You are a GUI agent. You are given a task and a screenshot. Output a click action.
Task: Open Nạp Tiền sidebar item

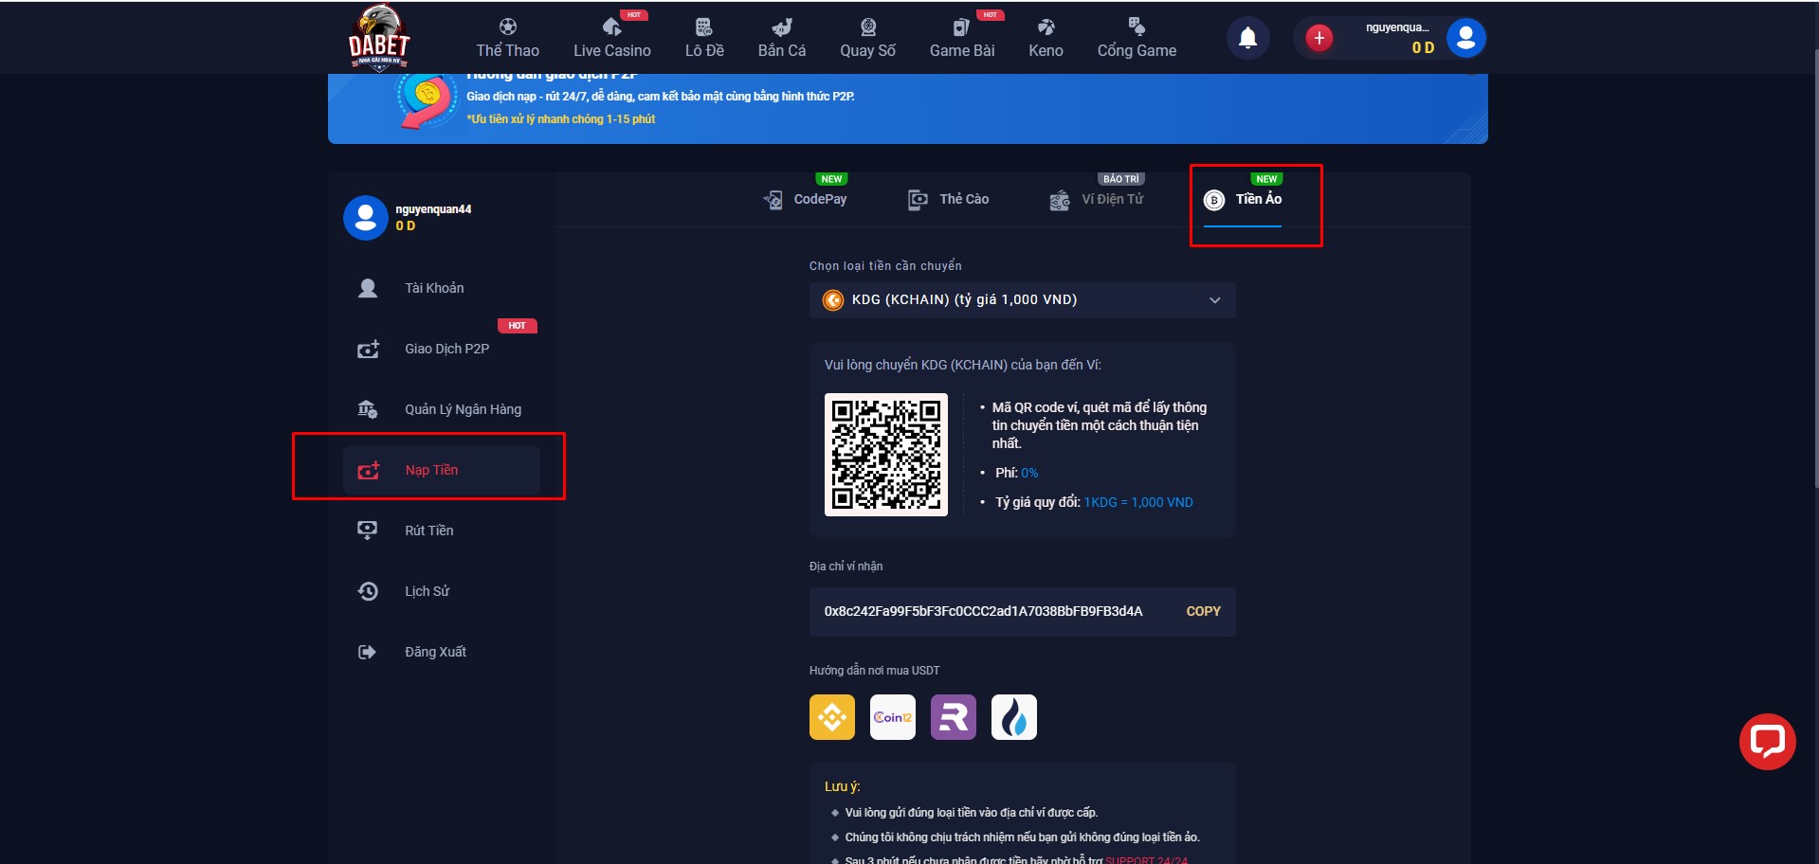[441, 470]
